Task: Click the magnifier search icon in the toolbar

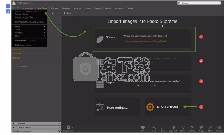Action: click(x=53, y=13)
